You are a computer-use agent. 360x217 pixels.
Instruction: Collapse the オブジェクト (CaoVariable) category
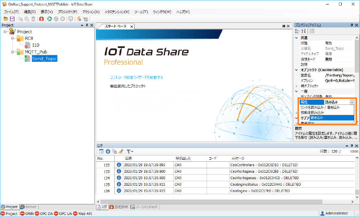tap(297, 70)
